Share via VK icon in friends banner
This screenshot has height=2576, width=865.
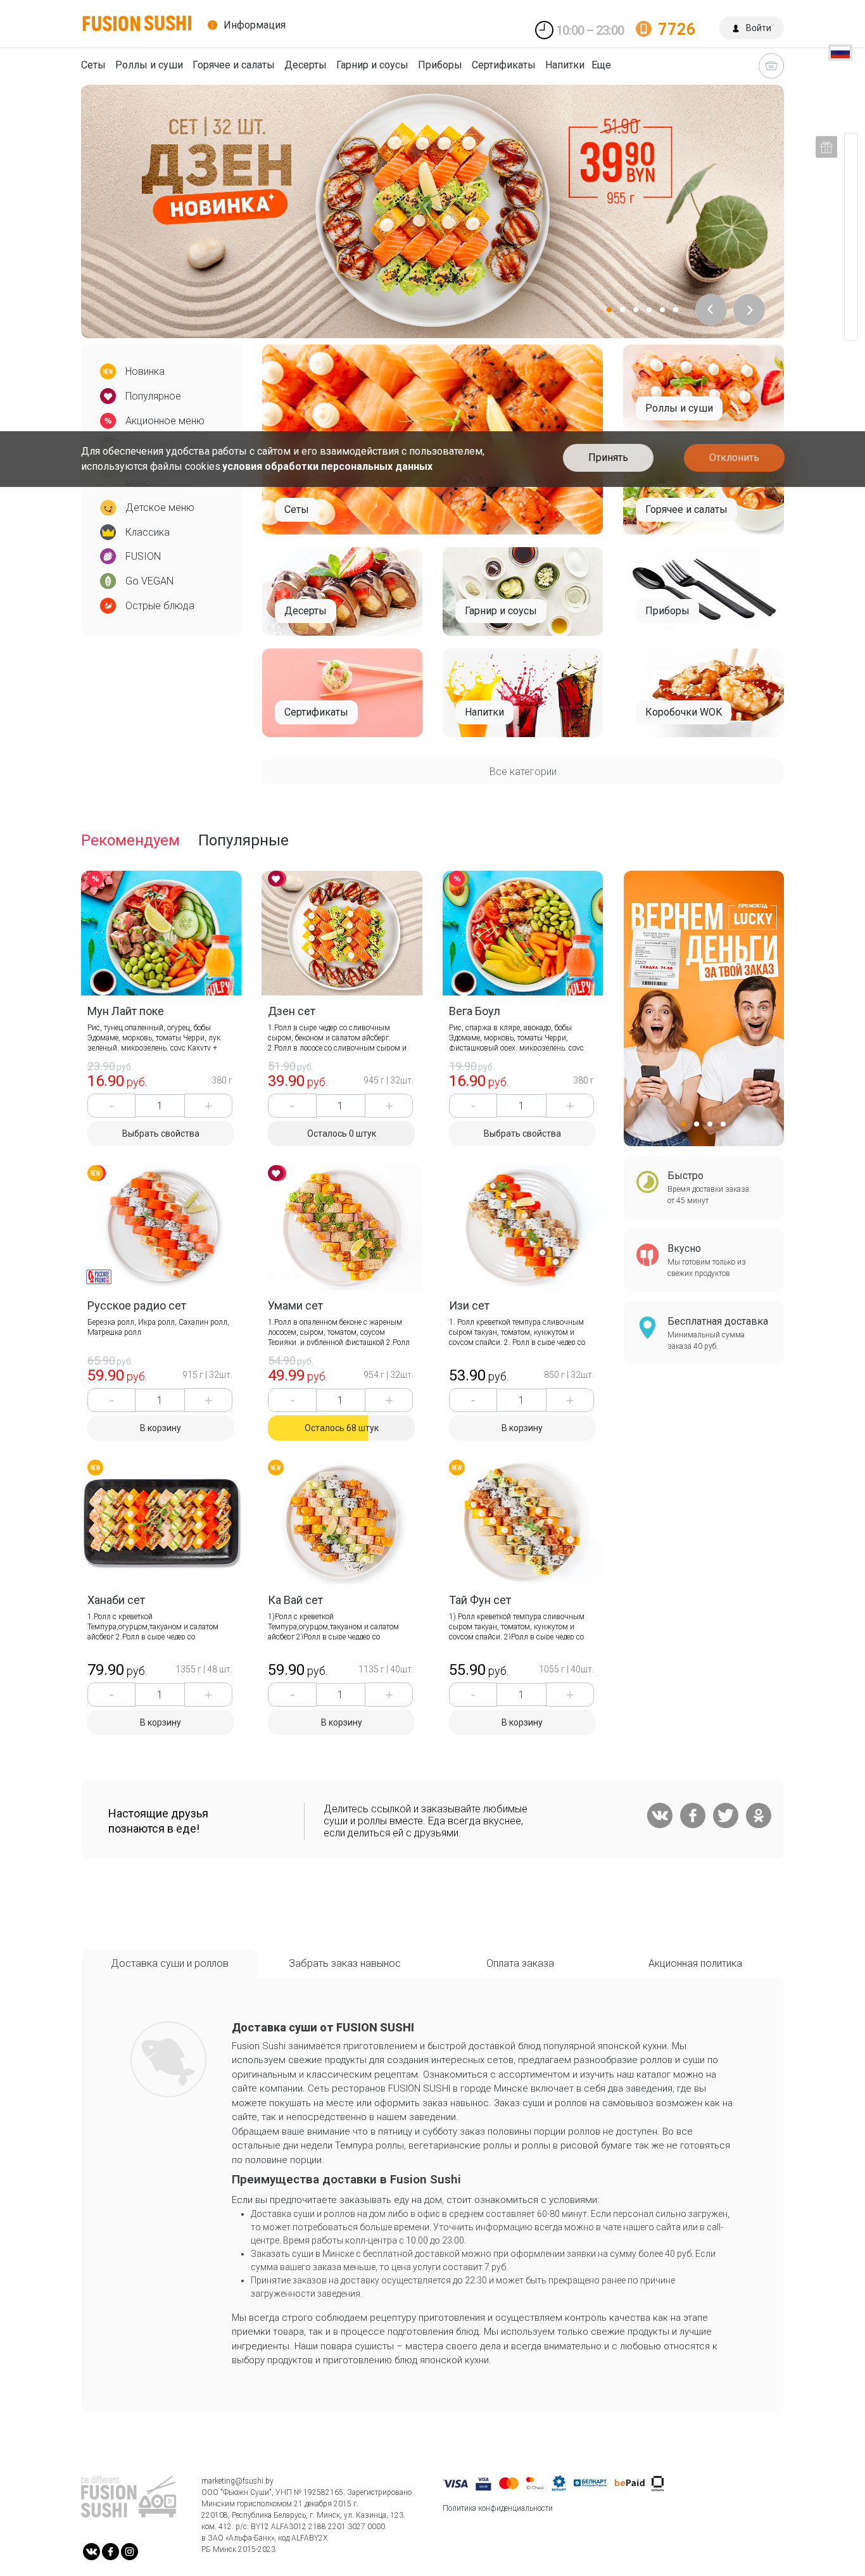tap(659, 1815)
